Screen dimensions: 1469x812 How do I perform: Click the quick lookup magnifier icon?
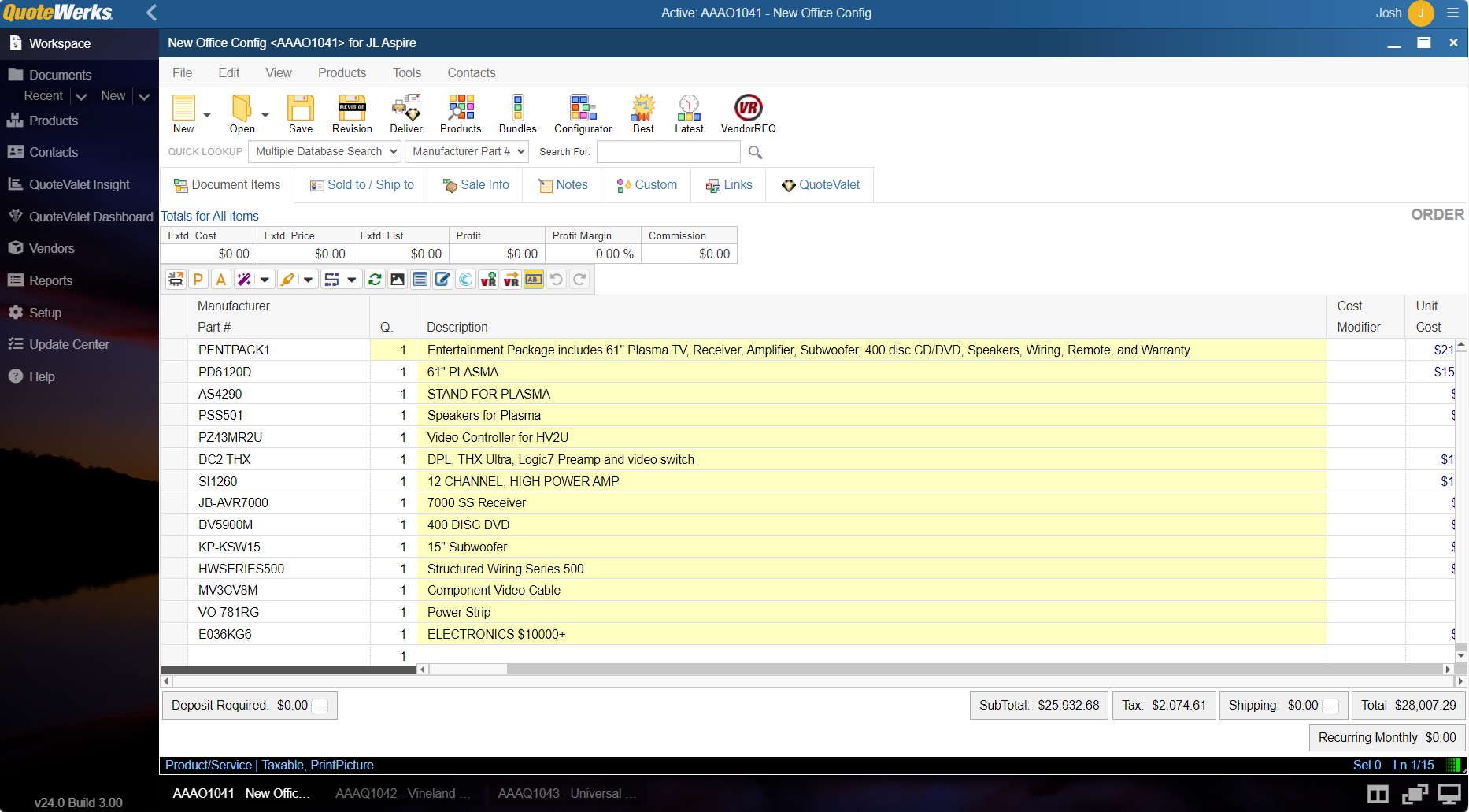pyautogui.click(x=755, y=152)
